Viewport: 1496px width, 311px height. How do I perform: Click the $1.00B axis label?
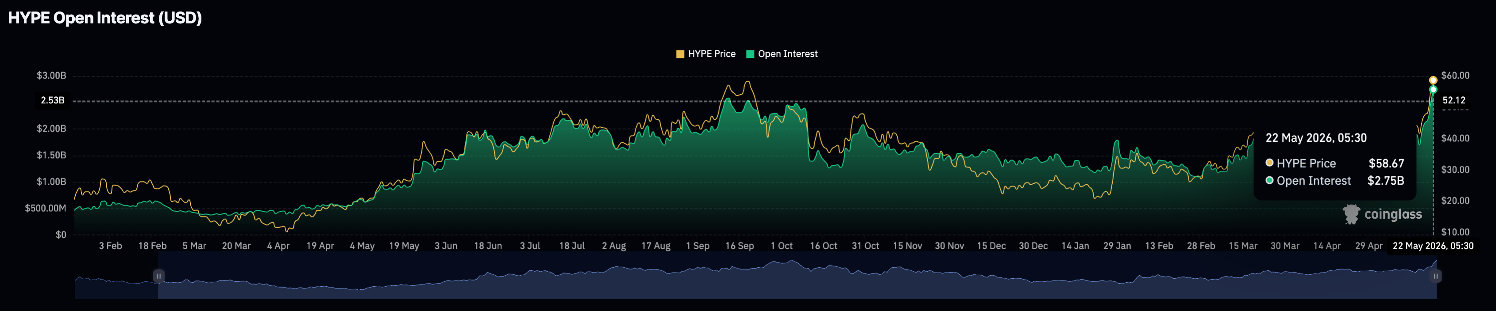pyautogui.click(x=52, y=182)
